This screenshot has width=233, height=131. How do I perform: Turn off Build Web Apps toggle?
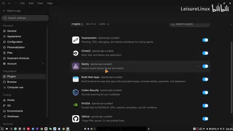tap(205, 79)
